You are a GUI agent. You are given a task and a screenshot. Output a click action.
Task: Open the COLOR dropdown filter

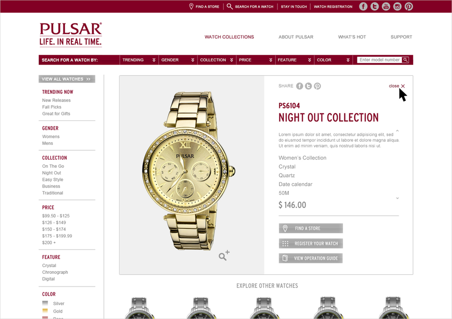pyautogui.click(x=333, y=60)
